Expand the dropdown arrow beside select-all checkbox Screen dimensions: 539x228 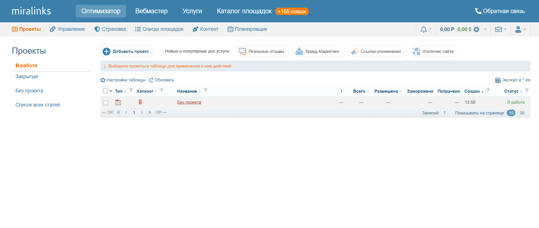(111, 91)
